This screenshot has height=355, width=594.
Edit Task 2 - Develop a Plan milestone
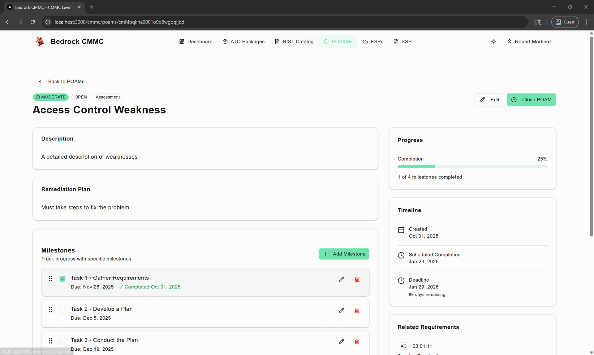(341, 310)
